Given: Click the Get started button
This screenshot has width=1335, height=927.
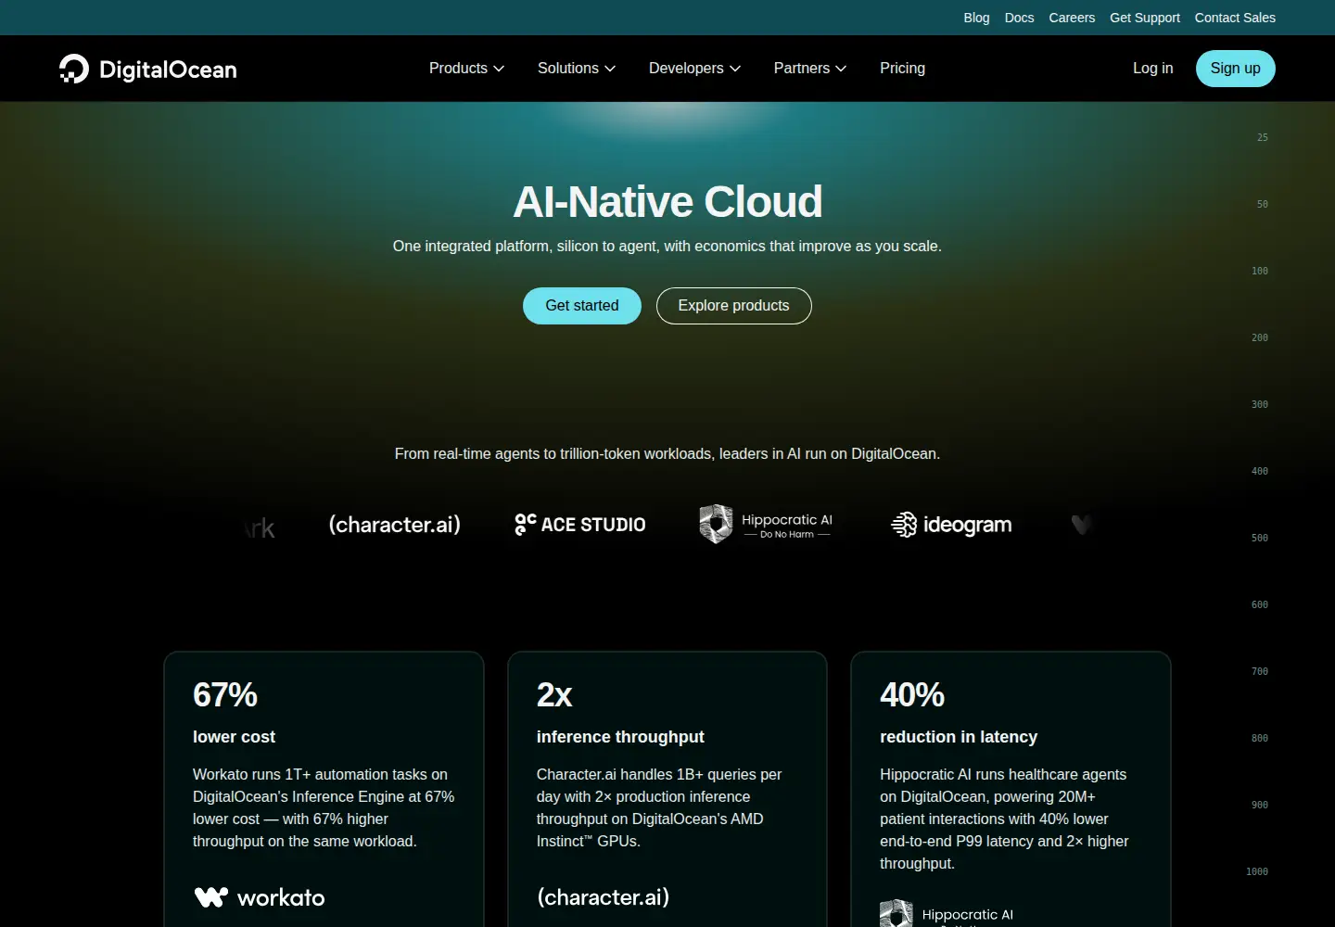Looking at the screenshot, I should coord(582,306).
